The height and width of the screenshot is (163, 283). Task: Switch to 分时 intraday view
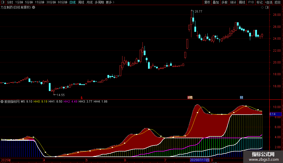point(10,2)
